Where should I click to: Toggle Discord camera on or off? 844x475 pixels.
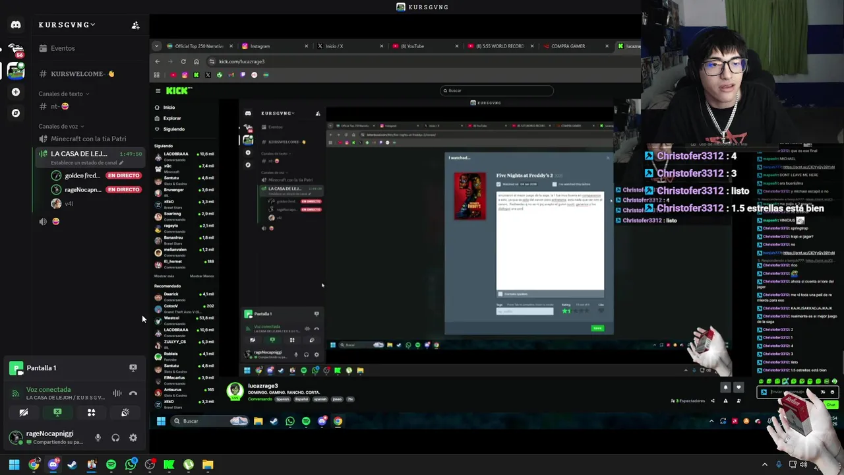pos(24,412)
